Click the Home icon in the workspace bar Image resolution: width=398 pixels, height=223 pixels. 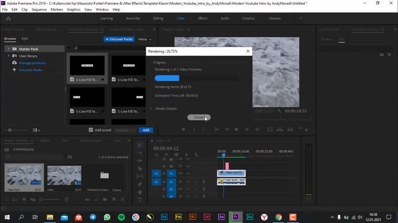point(8,19)
